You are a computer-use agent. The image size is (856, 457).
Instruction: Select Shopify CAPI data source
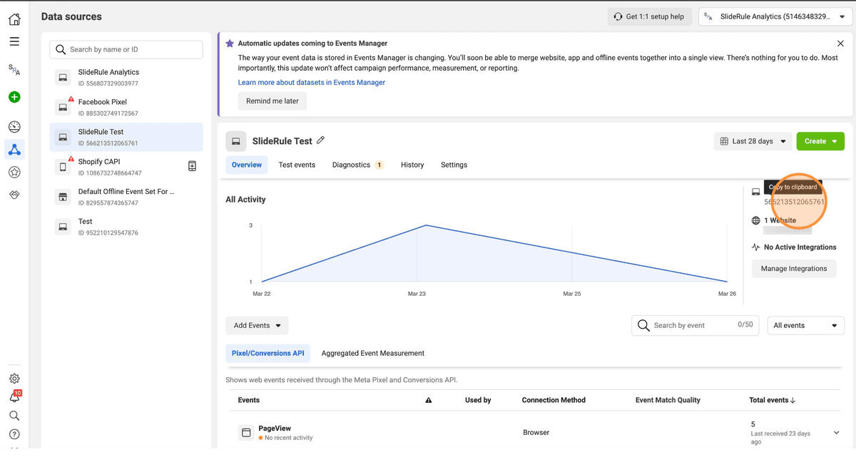click(x=126, y=167)
